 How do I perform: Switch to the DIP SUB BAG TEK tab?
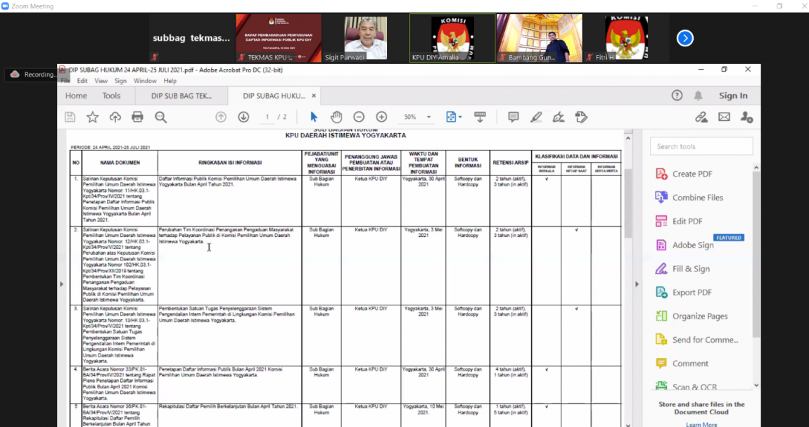tap(181, 96)
